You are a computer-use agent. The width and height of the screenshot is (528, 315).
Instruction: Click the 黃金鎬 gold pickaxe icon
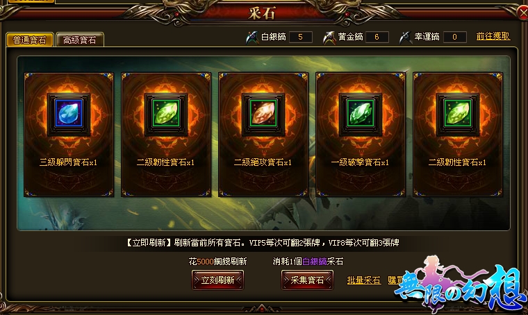329,37
